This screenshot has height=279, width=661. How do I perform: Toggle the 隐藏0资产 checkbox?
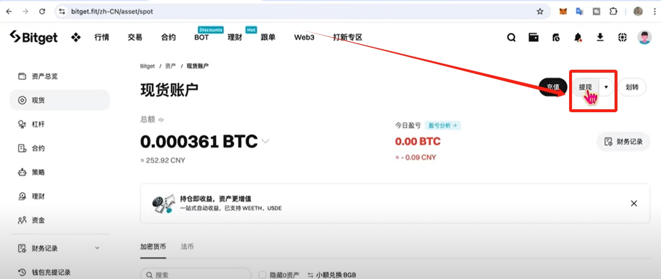262,275
